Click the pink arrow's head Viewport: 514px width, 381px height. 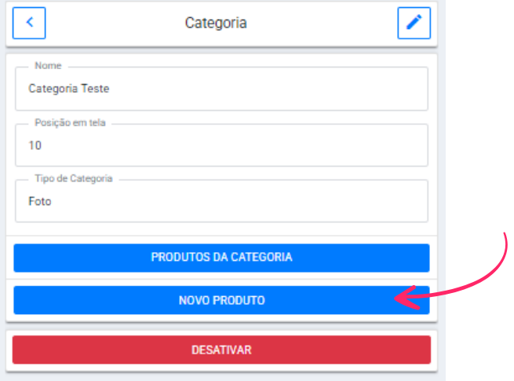tap(400, 297)
